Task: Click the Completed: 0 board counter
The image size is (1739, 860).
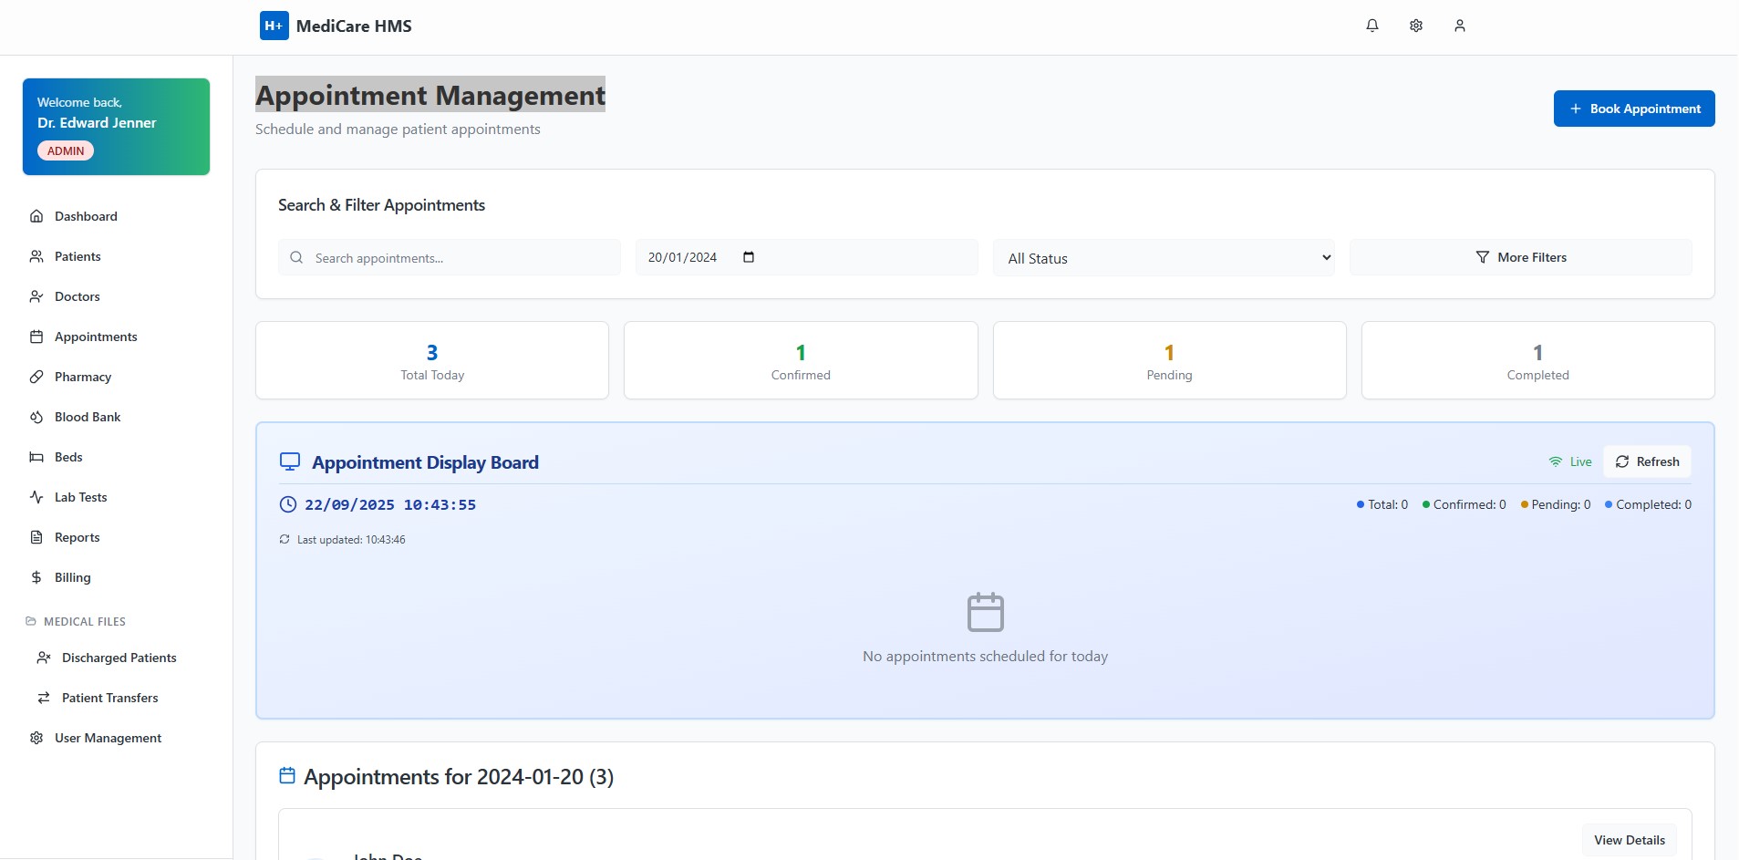Action: click(1649, 504)
